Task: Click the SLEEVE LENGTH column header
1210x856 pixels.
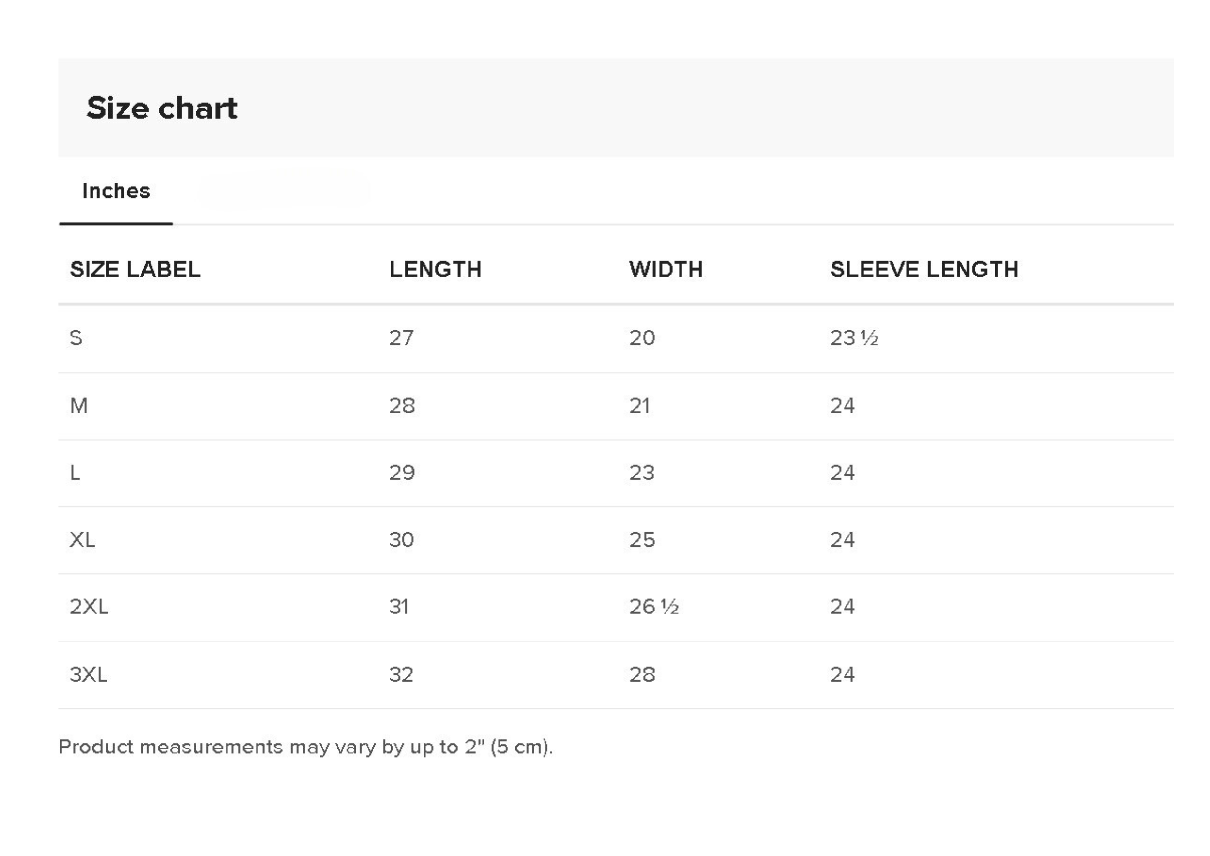Action: [x=924, y=269]
